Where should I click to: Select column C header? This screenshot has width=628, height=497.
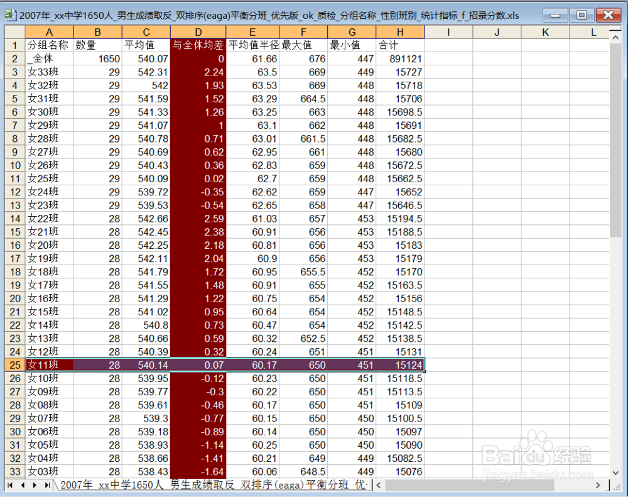coord(146,32)
